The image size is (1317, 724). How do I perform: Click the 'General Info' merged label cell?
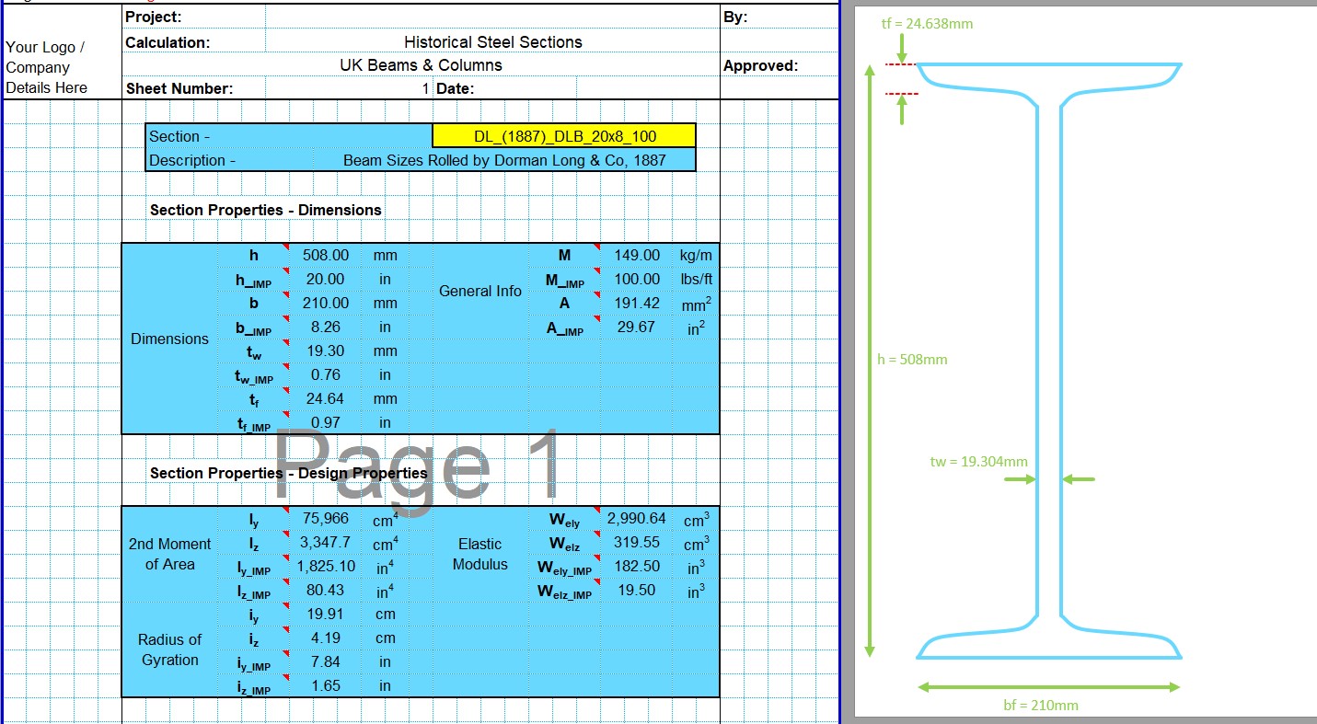coord(480,291)
